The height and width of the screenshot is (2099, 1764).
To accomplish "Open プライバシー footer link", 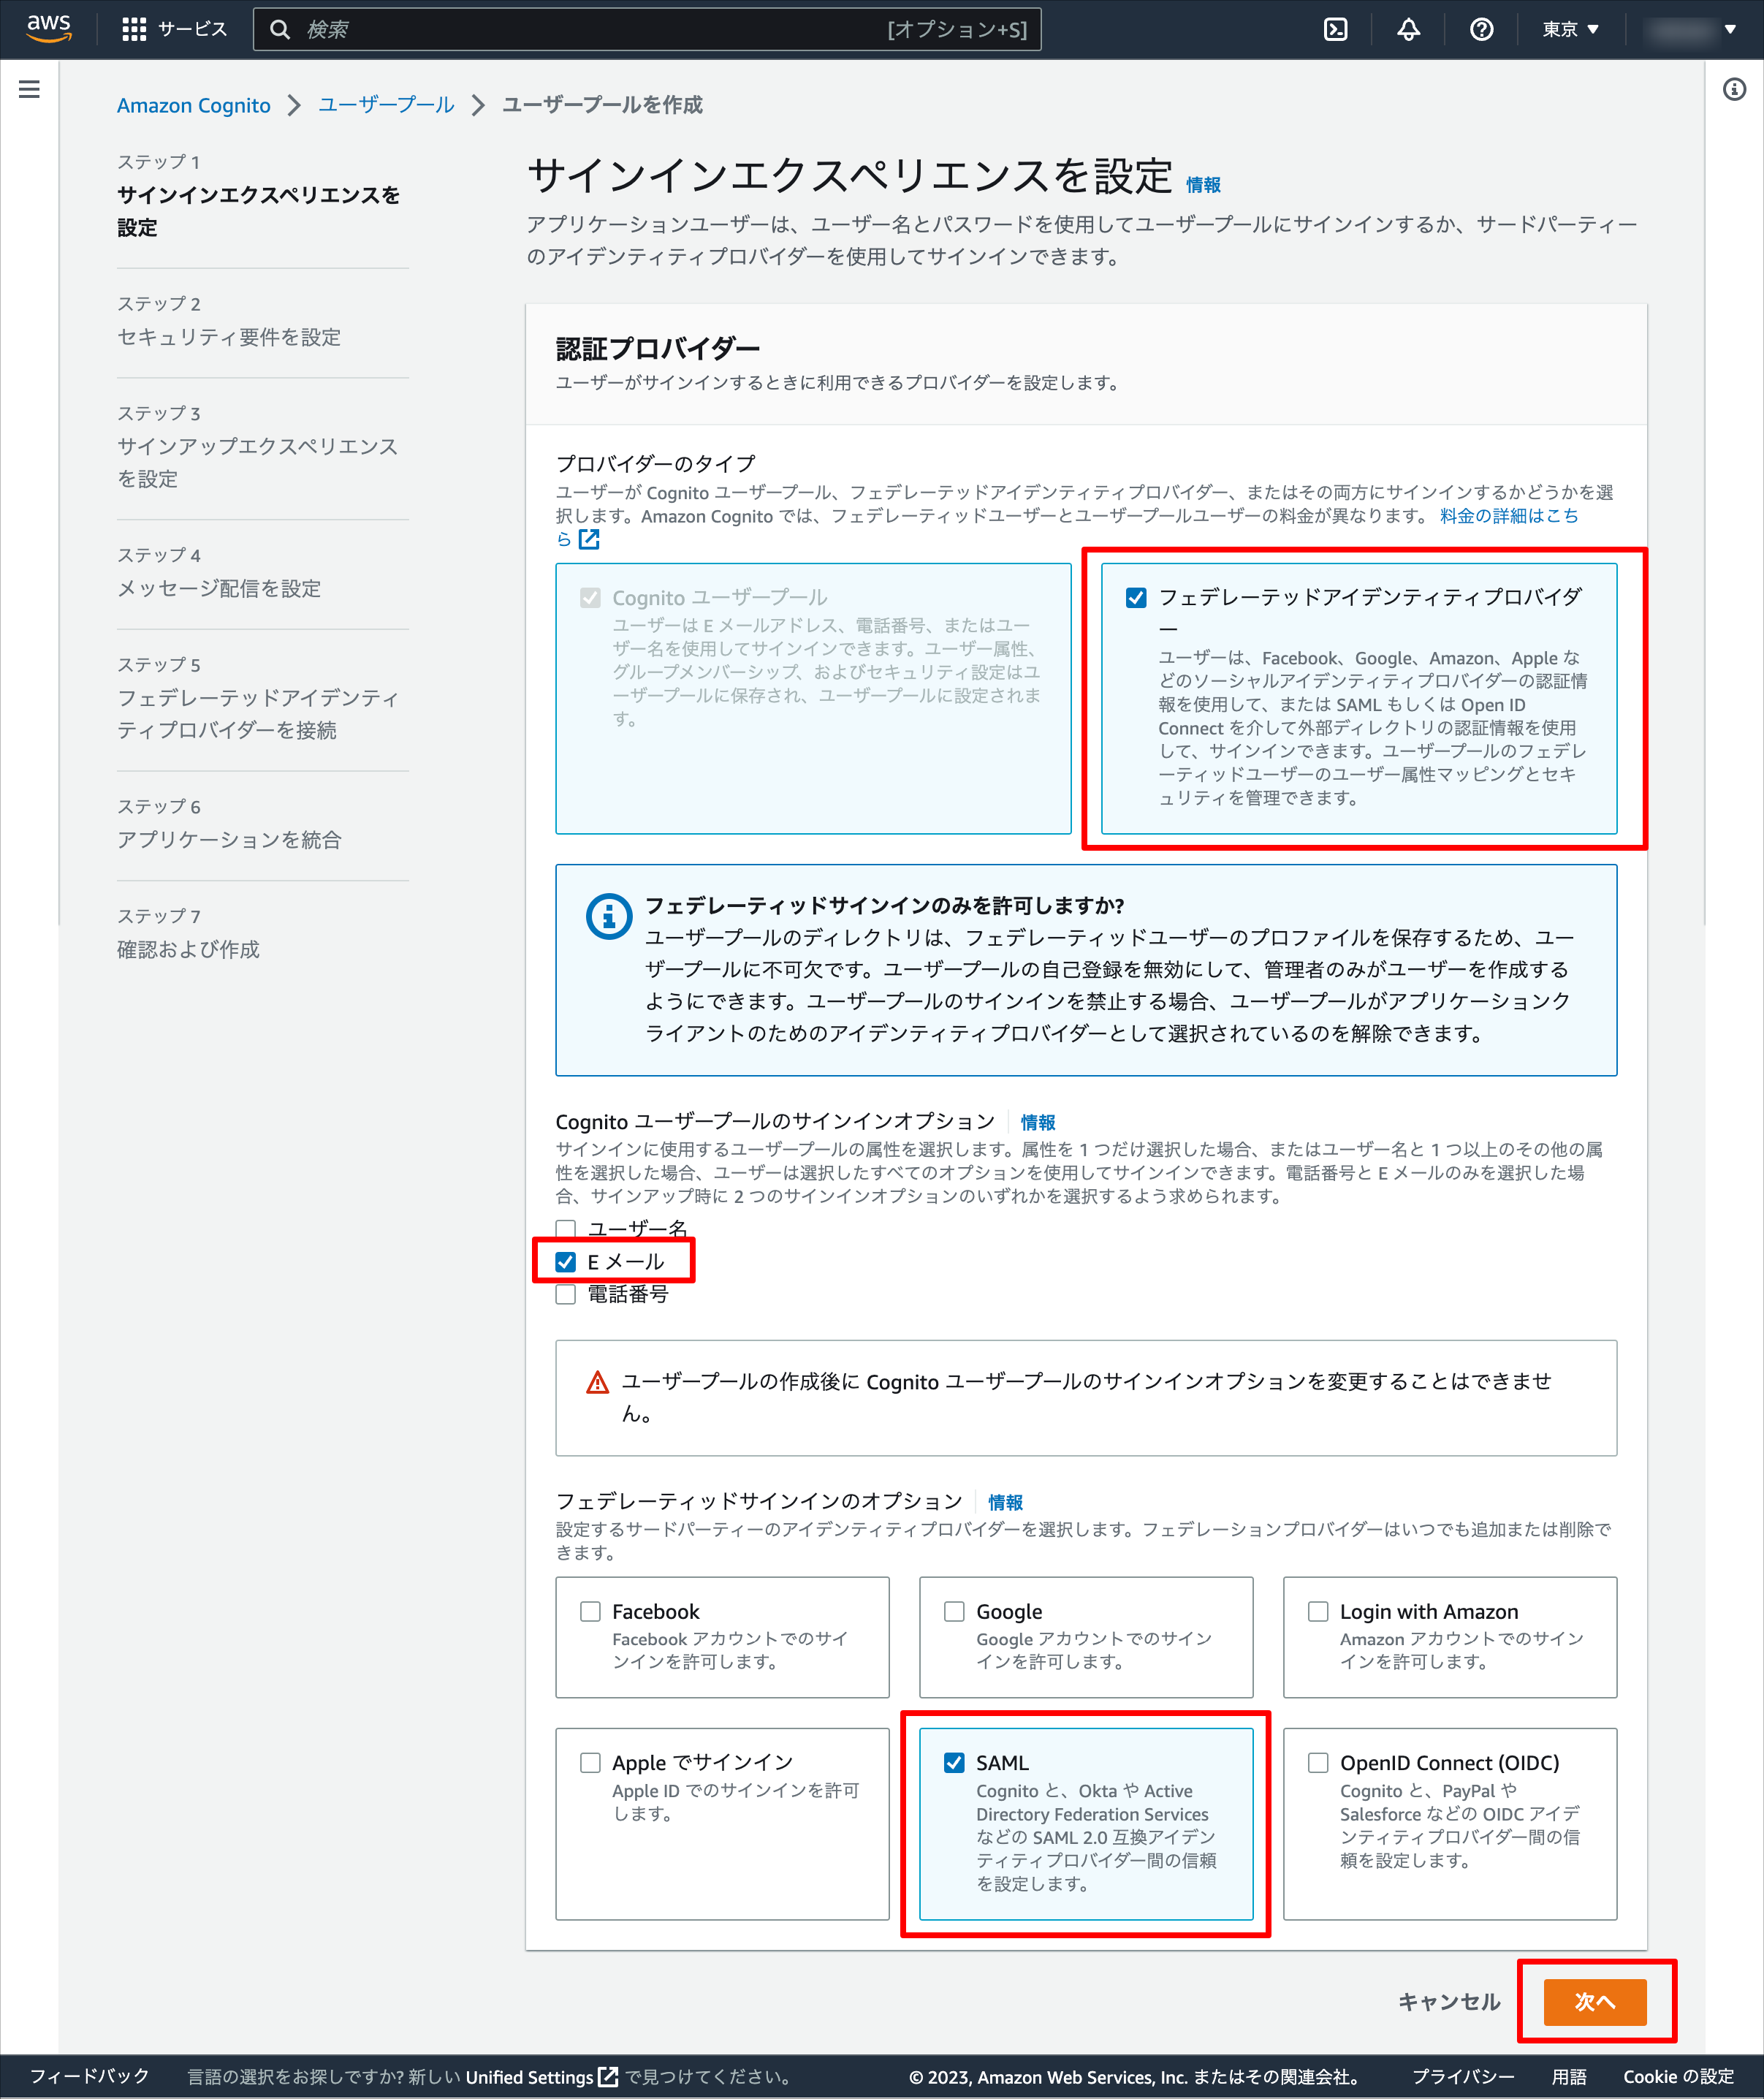I will tap(1463, 2076).
